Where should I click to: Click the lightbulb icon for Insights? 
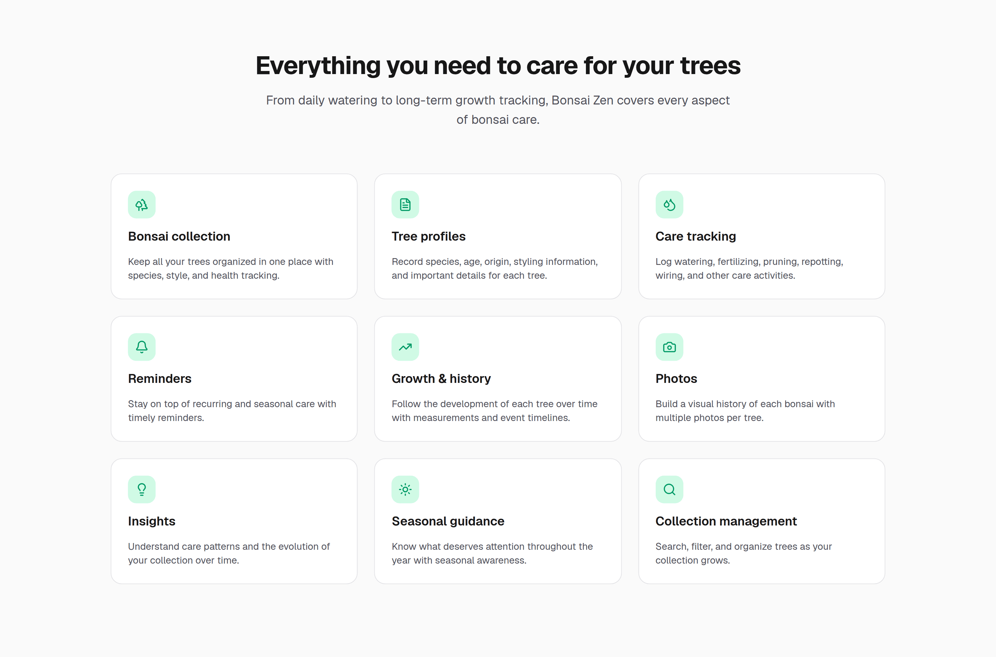click(142, 489)
